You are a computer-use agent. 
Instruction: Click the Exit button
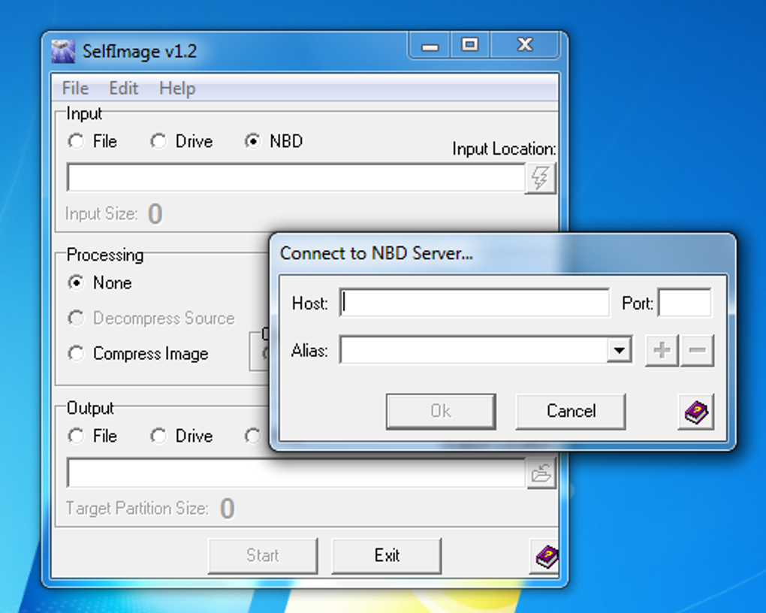(387, 556)
